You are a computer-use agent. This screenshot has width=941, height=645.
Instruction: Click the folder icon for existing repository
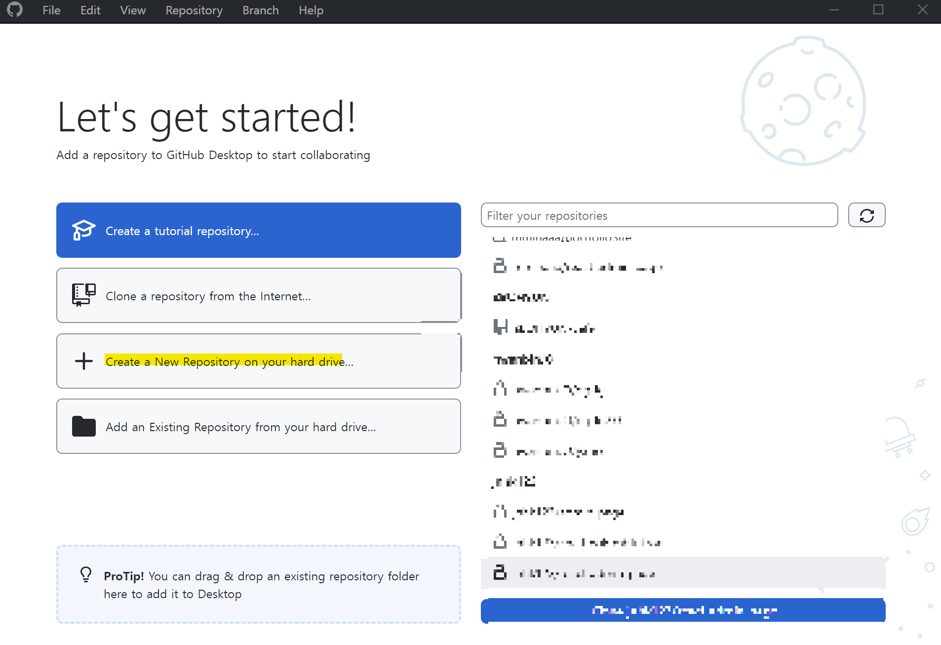[84, 426]
